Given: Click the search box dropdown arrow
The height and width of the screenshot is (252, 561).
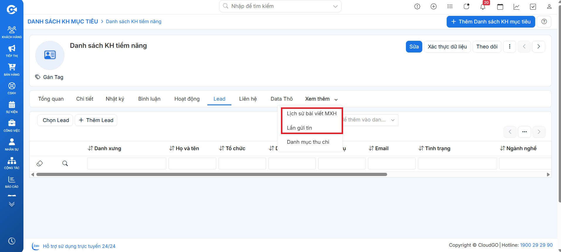Looking at the screenshot, I should coord(335,6).
